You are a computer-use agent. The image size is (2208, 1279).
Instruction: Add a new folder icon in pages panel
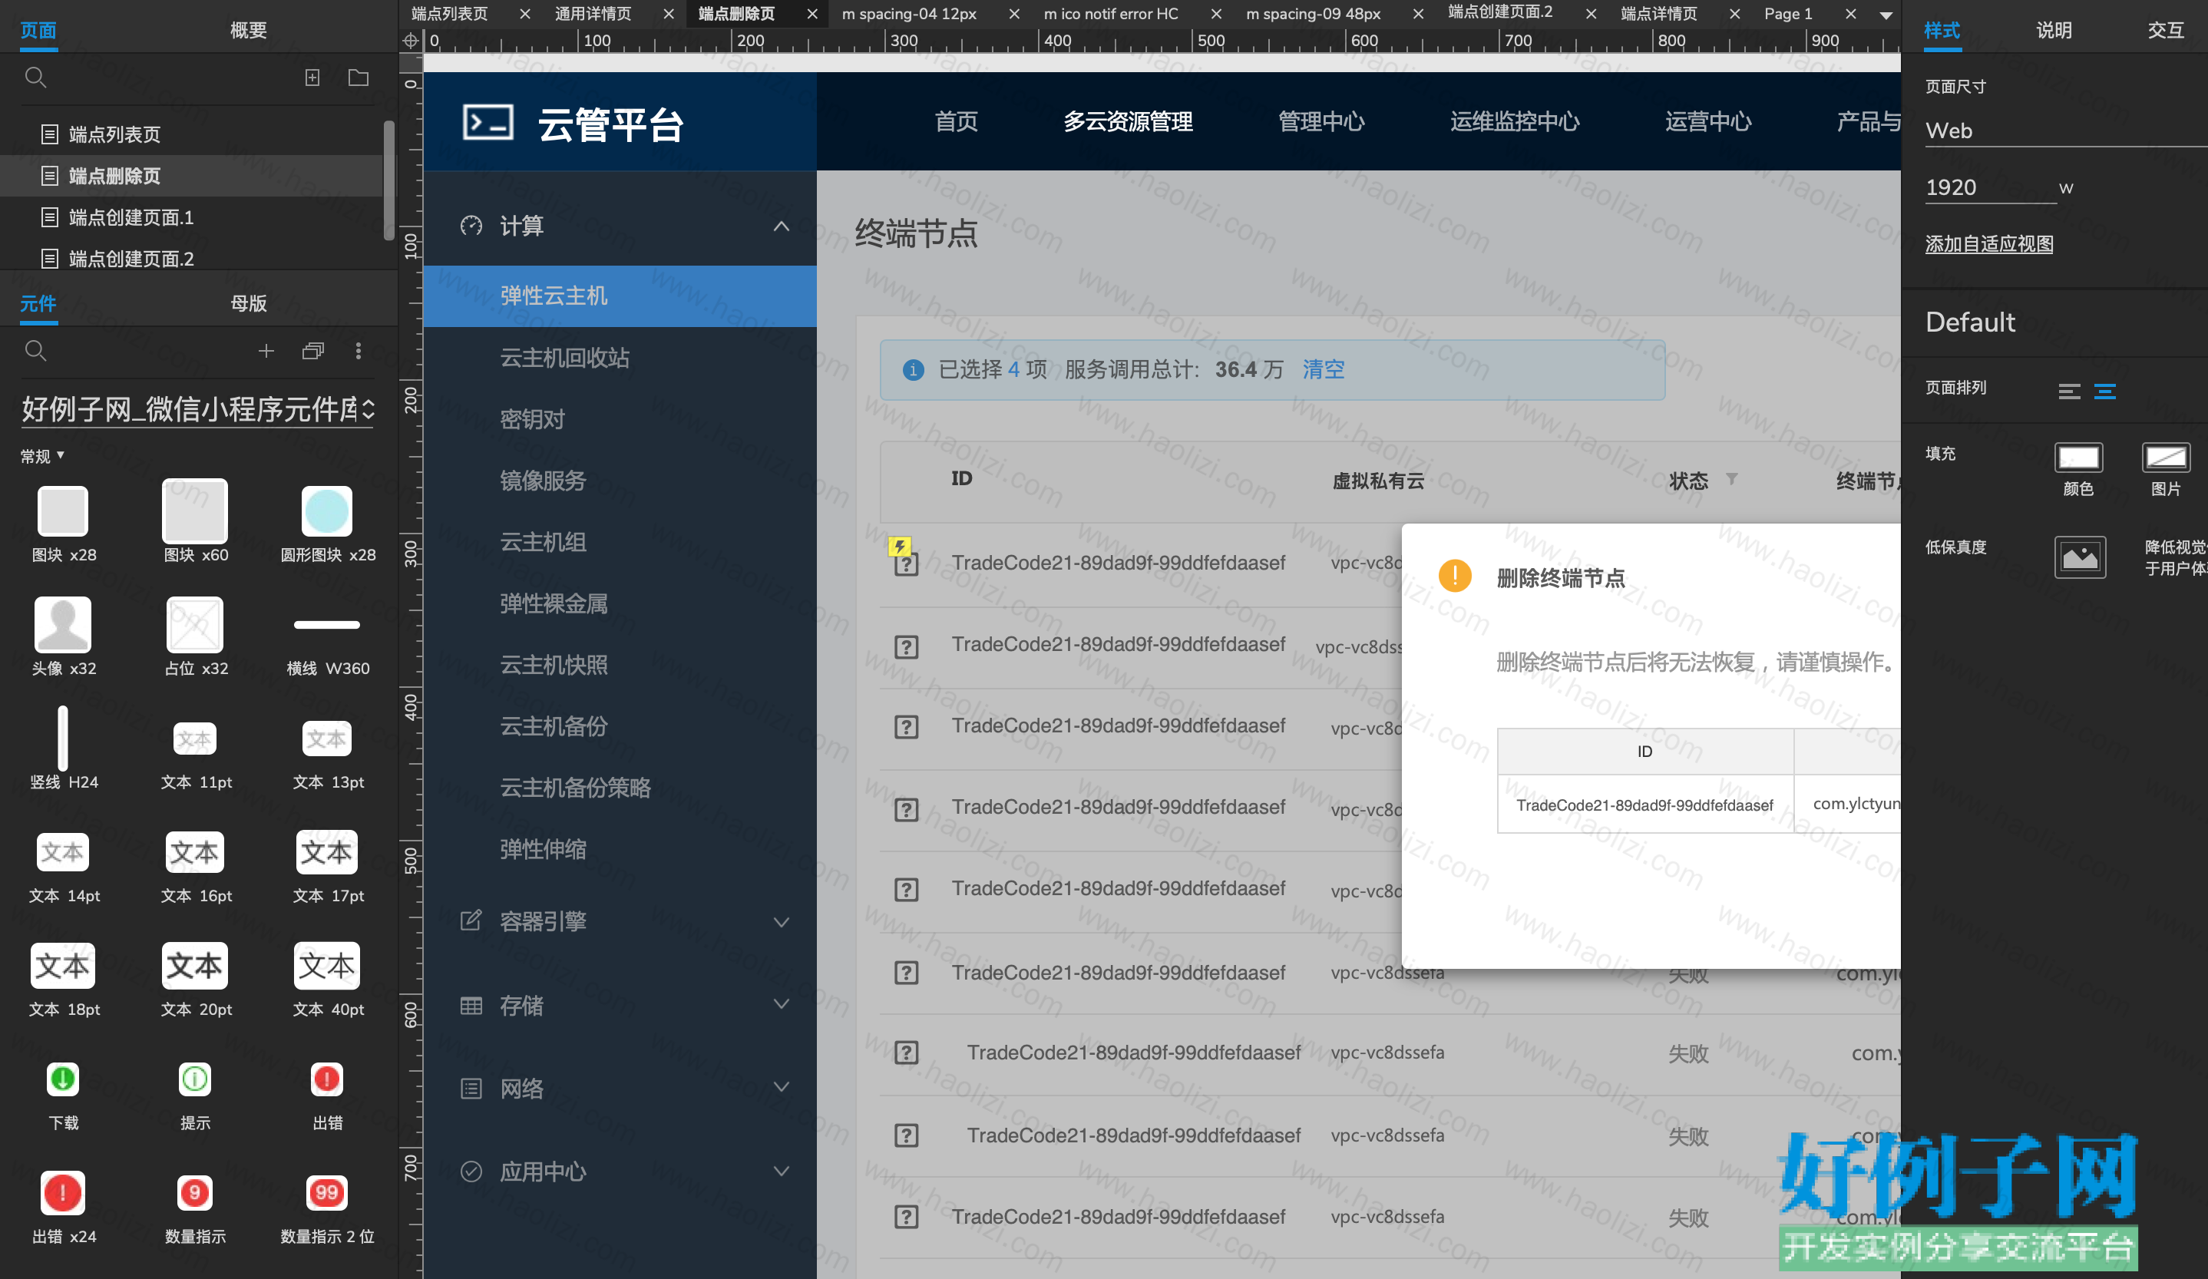(x=359, y=78)
